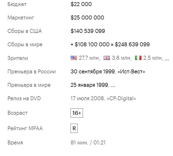Viewport: 173px width, 156px height.
Task: Click the UK flag icon
Action: [107, 58]
